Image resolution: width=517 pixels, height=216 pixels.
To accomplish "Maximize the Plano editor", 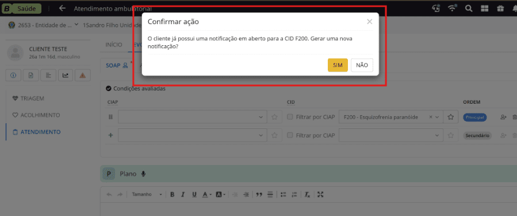I will pyautogui.click(x=320, y=194).
